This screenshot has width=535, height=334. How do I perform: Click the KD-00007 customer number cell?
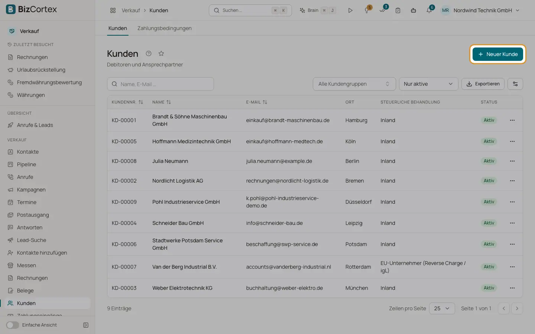[x=124, y=267]
